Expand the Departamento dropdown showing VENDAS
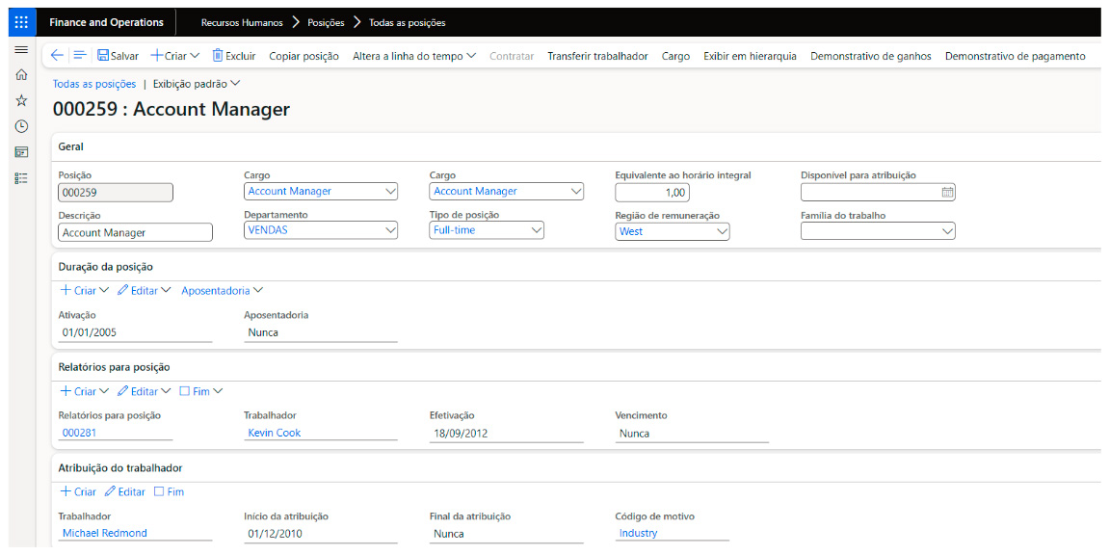 tap(390, 230)
